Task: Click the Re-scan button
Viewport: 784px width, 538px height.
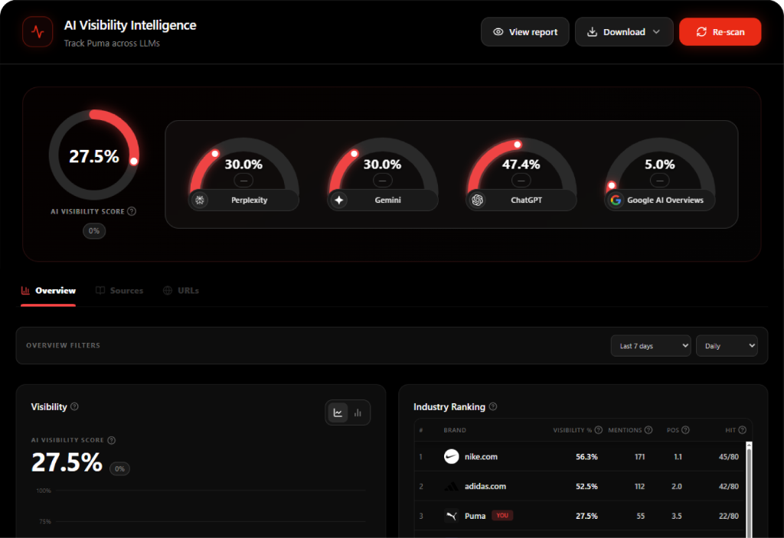Action: pyautogui.click(x=720, y=32)
